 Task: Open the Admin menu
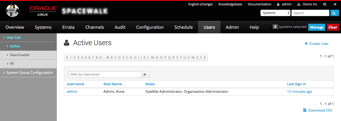[x=232, y=27]
